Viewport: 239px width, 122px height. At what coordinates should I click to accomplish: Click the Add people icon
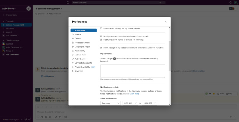[42, 76]
